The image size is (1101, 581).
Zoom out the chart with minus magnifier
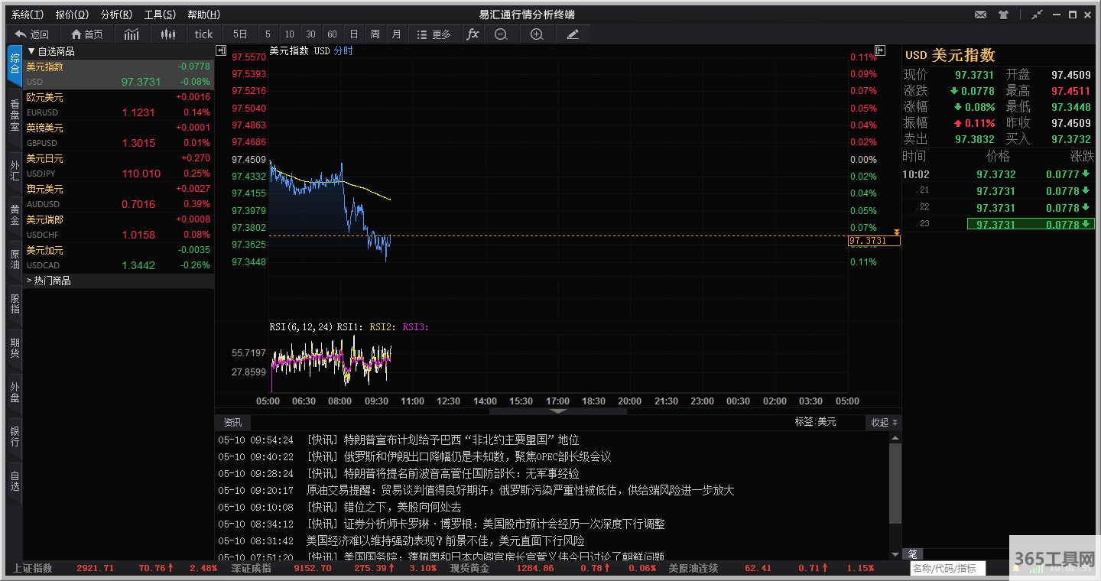(501, 34)
